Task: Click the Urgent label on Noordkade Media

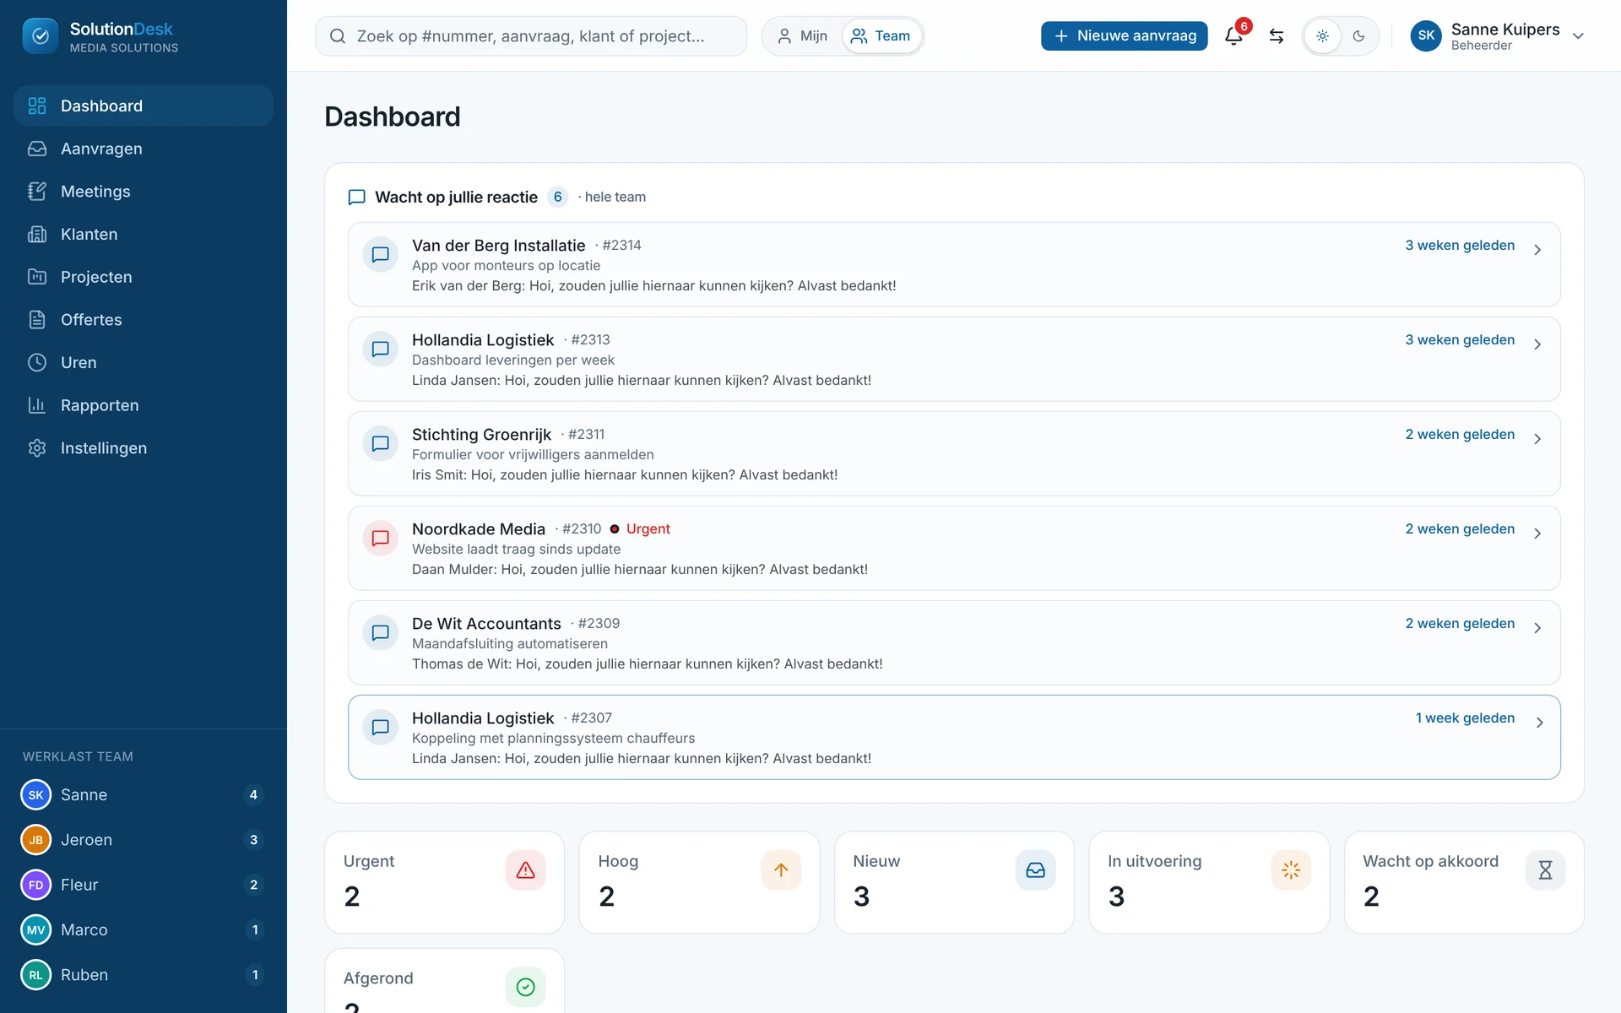Action: pos(648,529)
